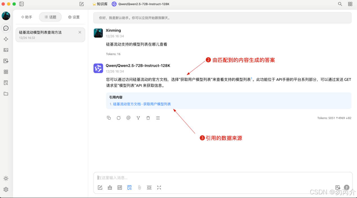Open the chat bubble sidebar icon
This screenshot has height=198, width=357.
click(x=6, y=28)
